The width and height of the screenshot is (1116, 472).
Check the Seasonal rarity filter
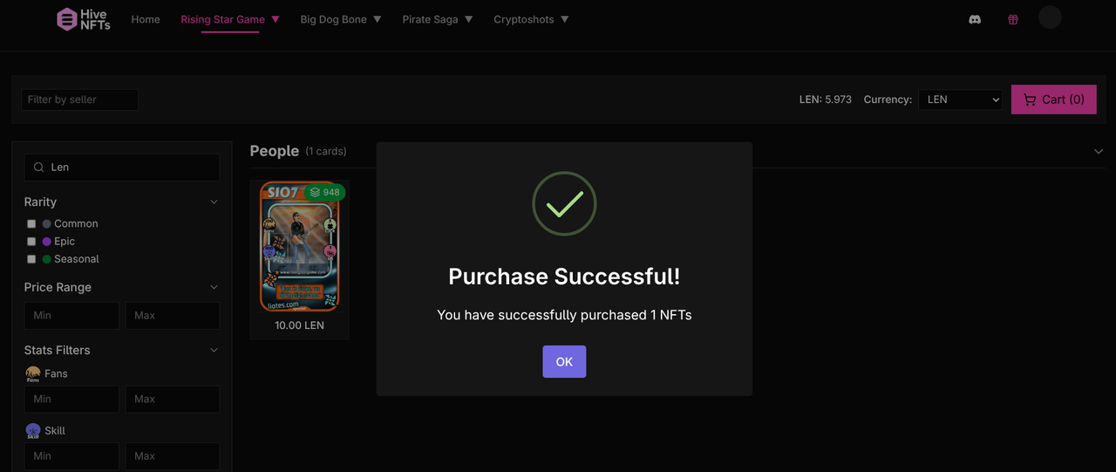pyautogui.click(x=31, y=259)
